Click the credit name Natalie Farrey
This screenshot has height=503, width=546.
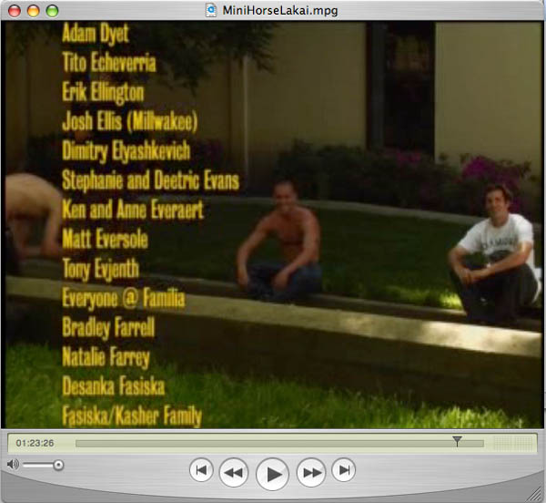pyautogui.click(x=106, y=357)
